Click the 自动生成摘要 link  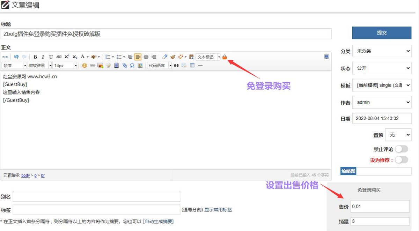coord(158,221)
